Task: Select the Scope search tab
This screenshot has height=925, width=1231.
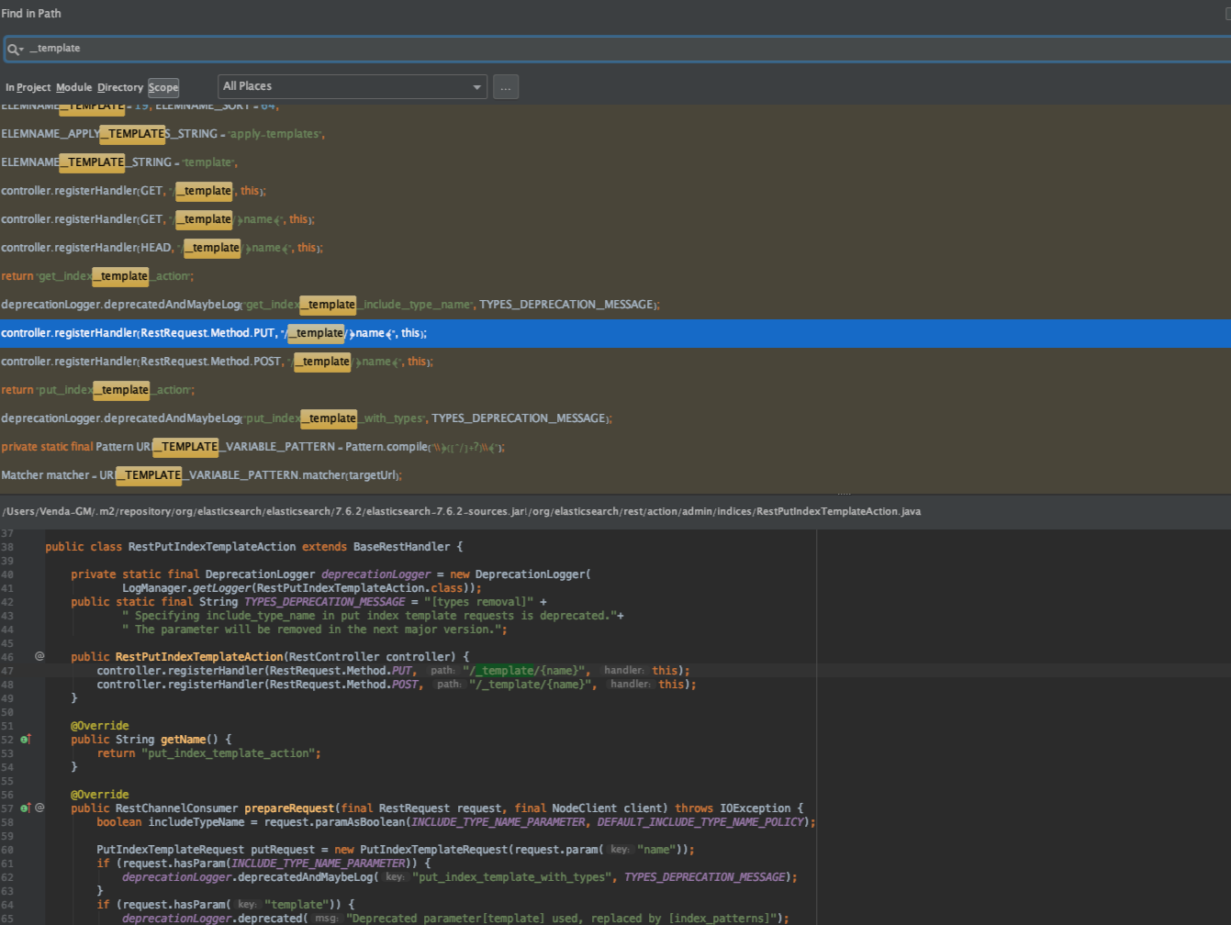Action: 163,88
